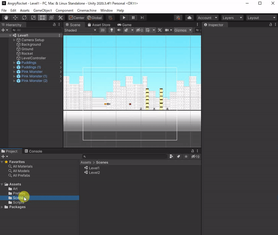Open cloud services via cloud icon
Viewport: 278px width, 235px height.
[189, 18]
